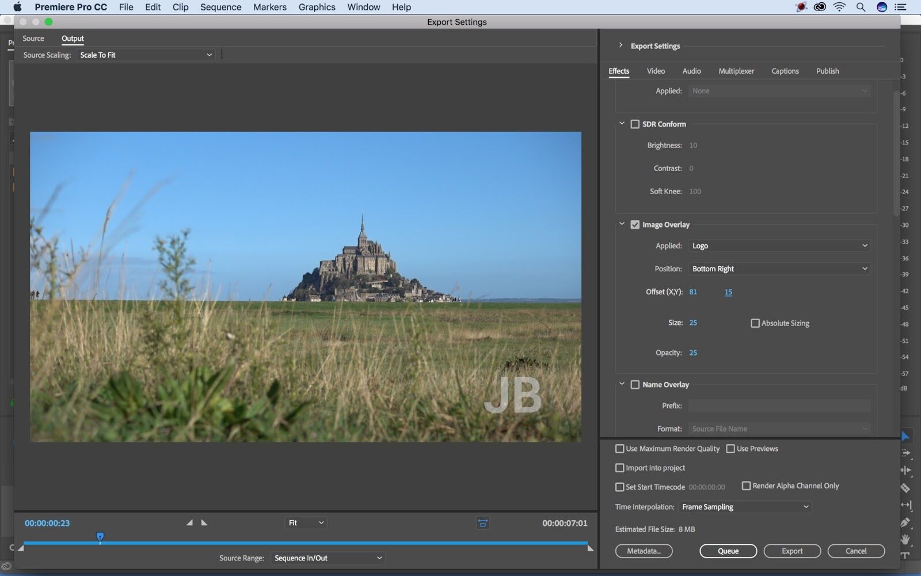Open the Multiplexer tab
Screen dimensions: 921x576
[736, 71]
